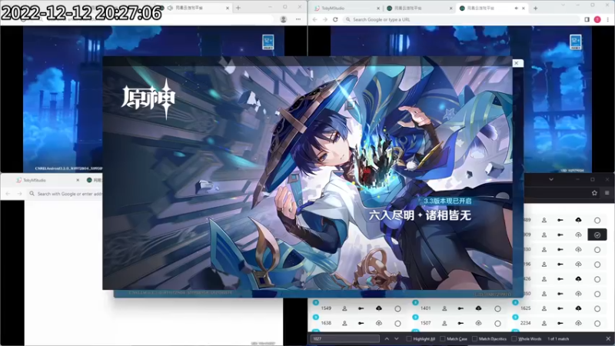Open a new tab in Chrome
The image size is (615, 346).
[x=535, y=8]
